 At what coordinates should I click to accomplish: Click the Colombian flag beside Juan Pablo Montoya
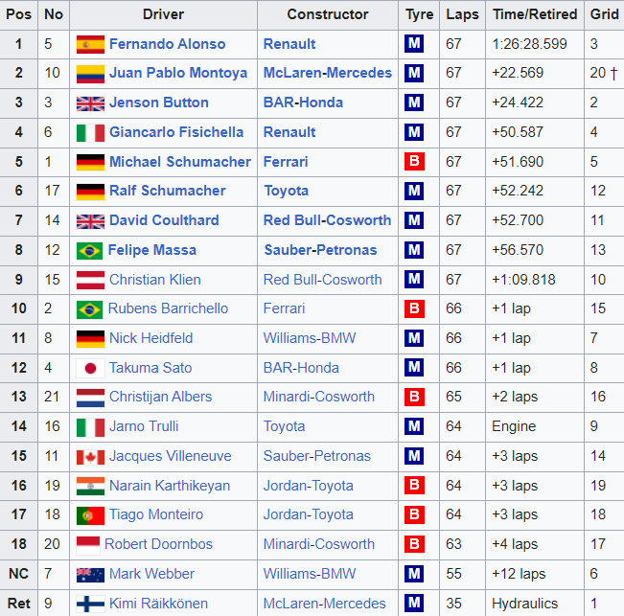point(90,74)
